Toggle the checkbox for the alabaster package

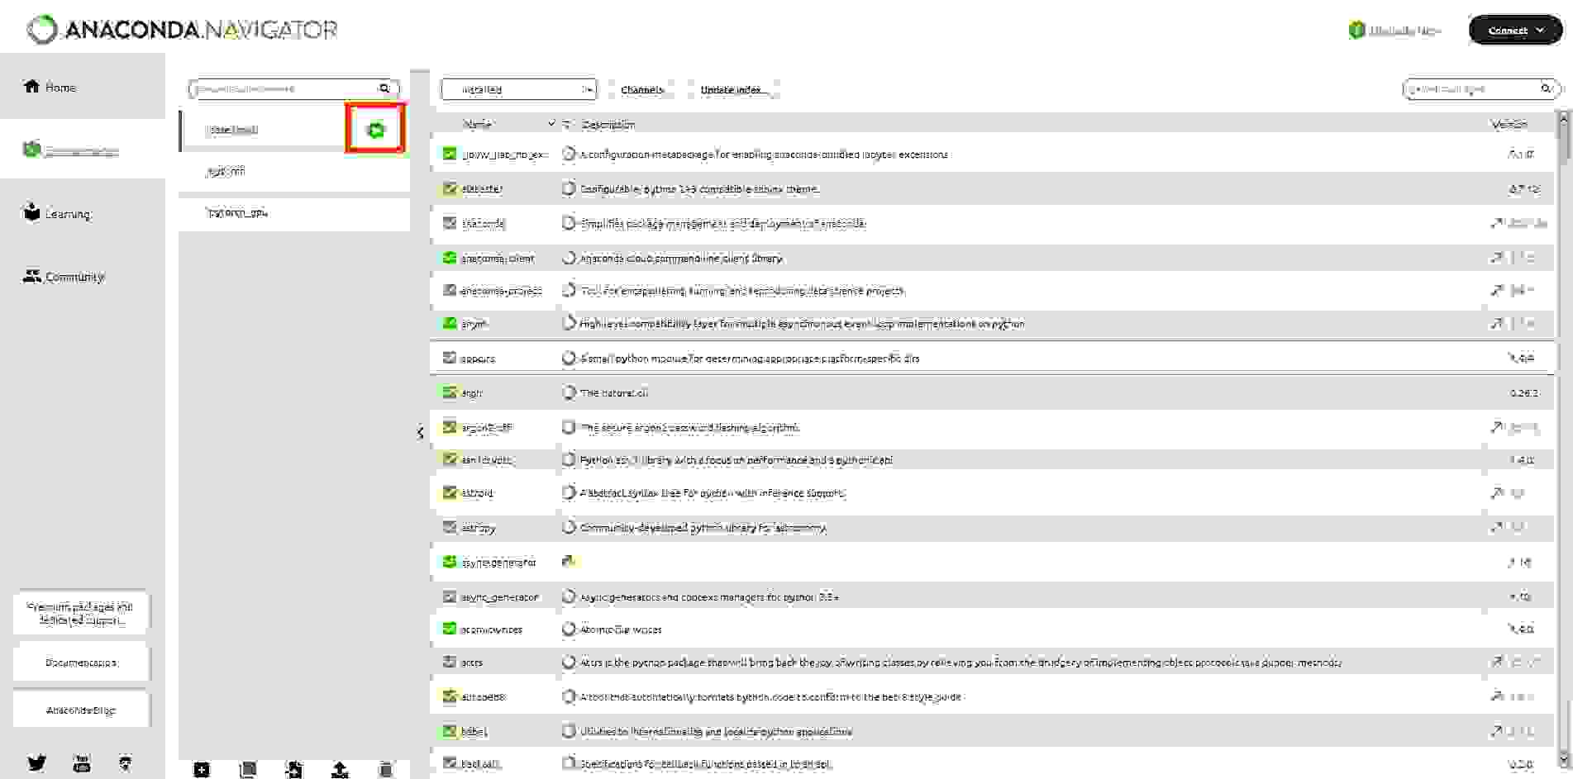(450, 188)
